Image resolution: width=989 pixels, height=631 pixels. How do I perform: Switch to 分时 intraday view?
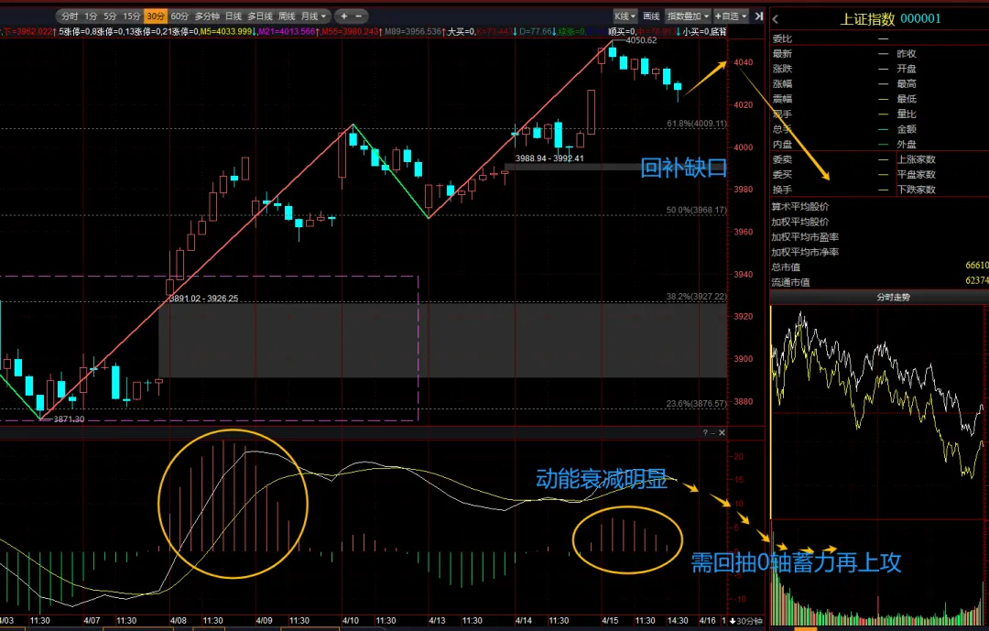tap(70, 16)
